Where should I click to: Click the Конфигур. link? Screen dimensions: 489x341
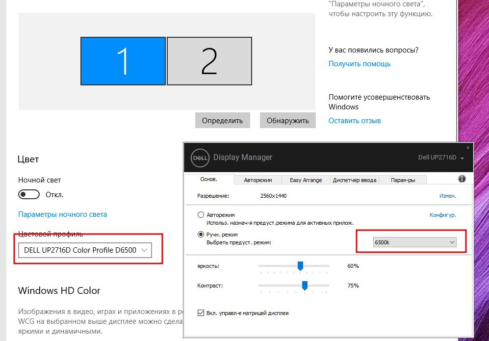[442, 215]
